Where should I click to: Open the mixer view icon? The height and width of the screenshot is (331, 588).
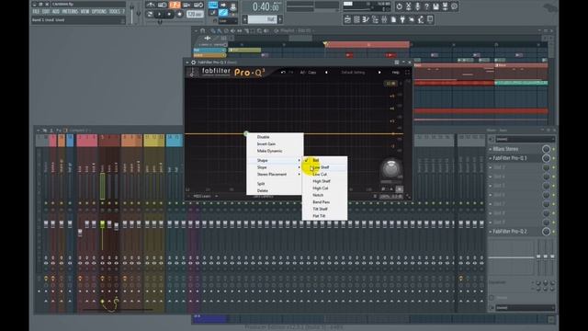coord(384,19)
